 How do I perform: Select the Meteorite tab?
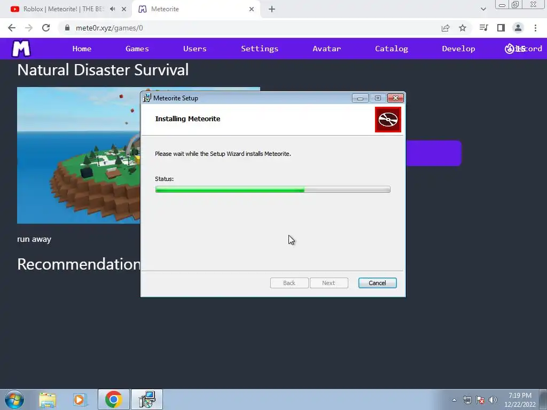[x=196, y=9]
